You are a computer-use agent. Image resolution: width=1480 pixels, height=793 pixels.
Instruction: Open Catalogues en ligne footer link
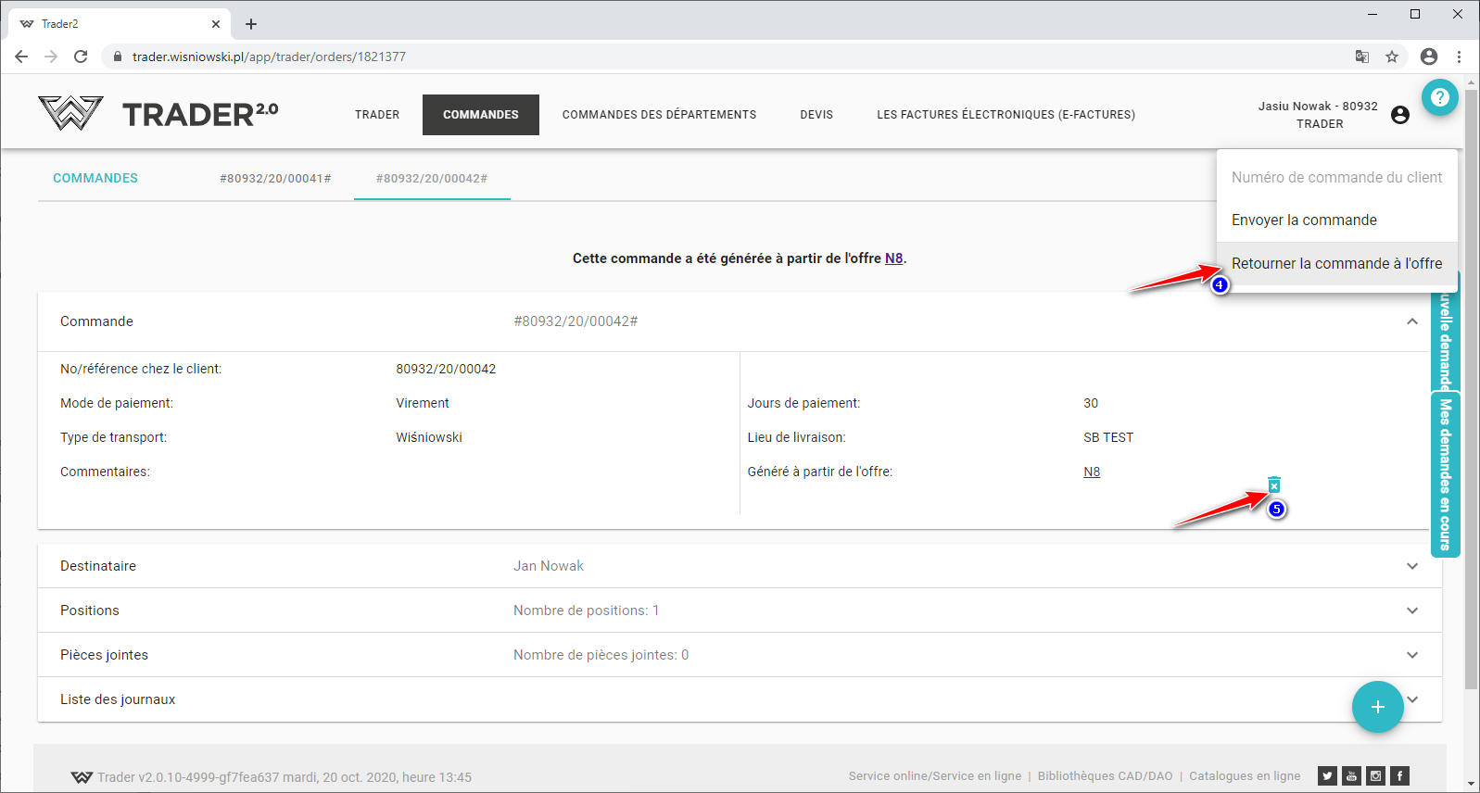pyautogui.click(x=1244, y=776)
